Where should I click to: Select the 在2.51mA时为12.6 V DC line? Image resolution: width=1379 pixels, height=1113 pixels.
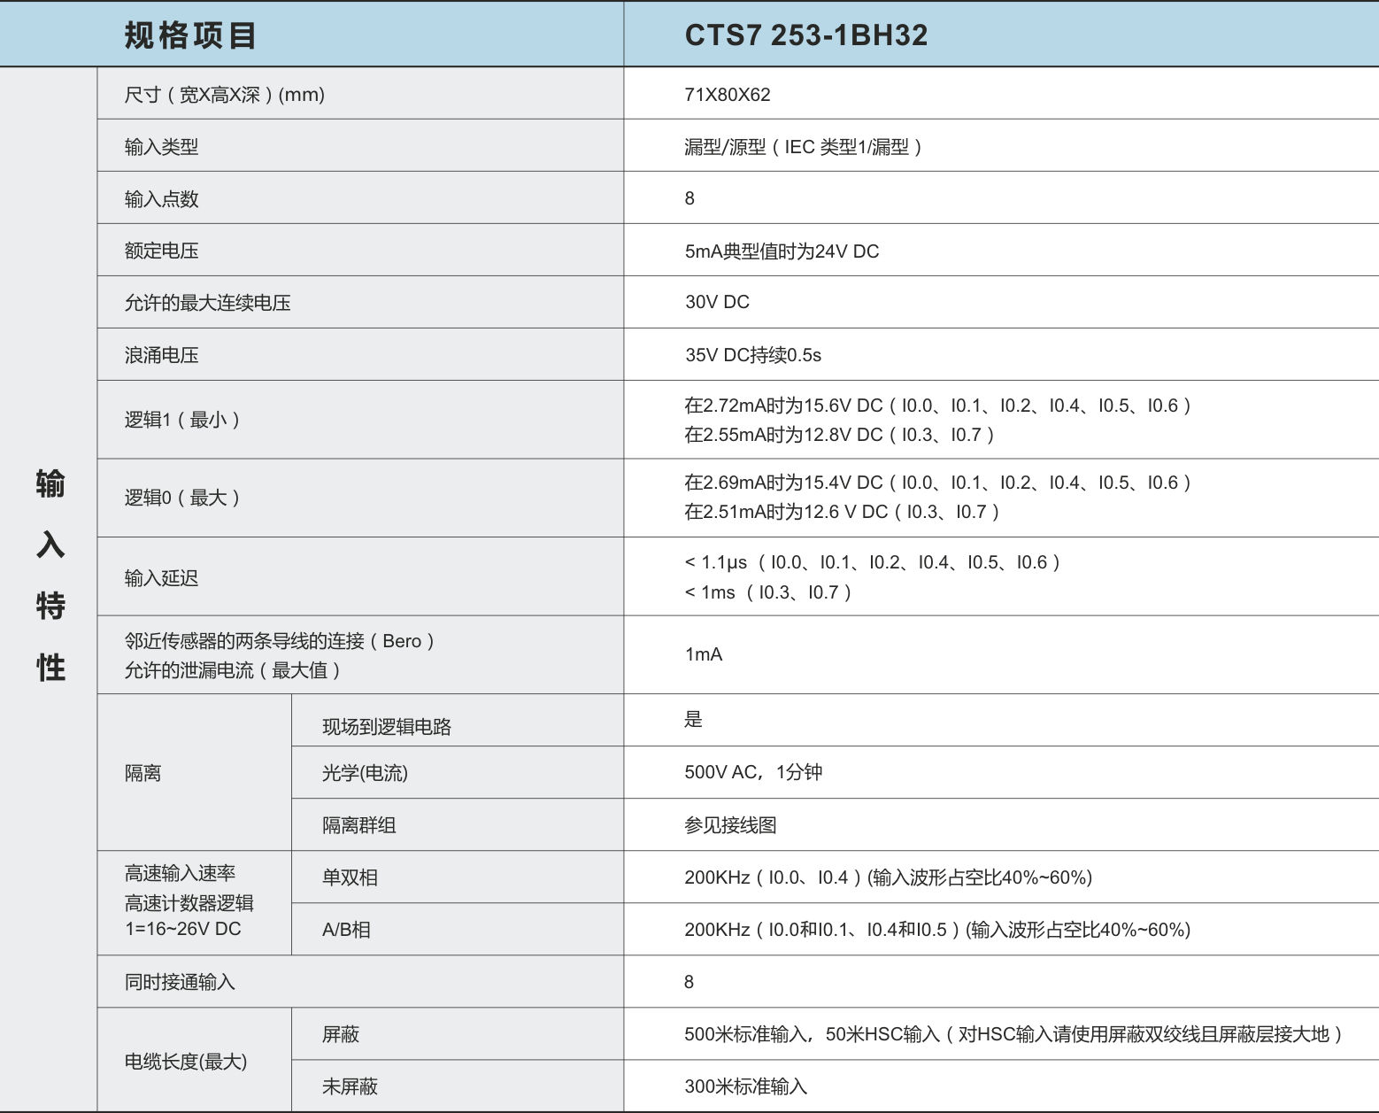tap(841, 512)
